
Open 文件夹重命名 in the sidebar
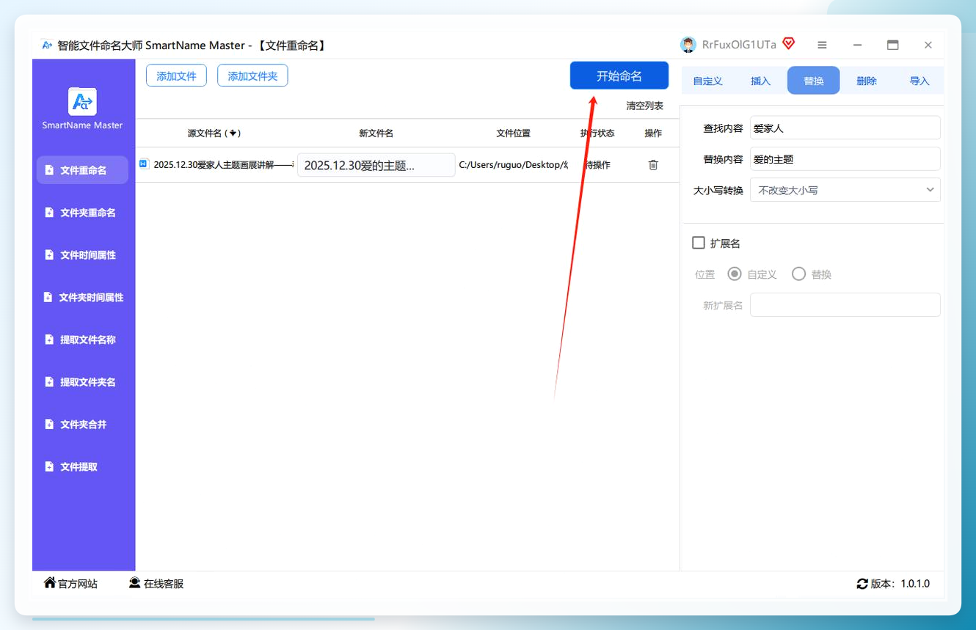82,213
